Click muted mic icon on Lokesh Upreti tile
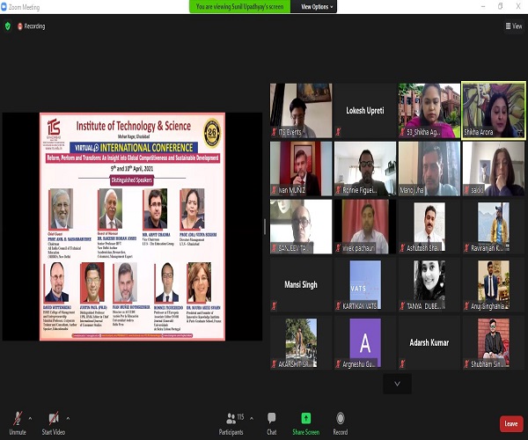 pos(339,132)
